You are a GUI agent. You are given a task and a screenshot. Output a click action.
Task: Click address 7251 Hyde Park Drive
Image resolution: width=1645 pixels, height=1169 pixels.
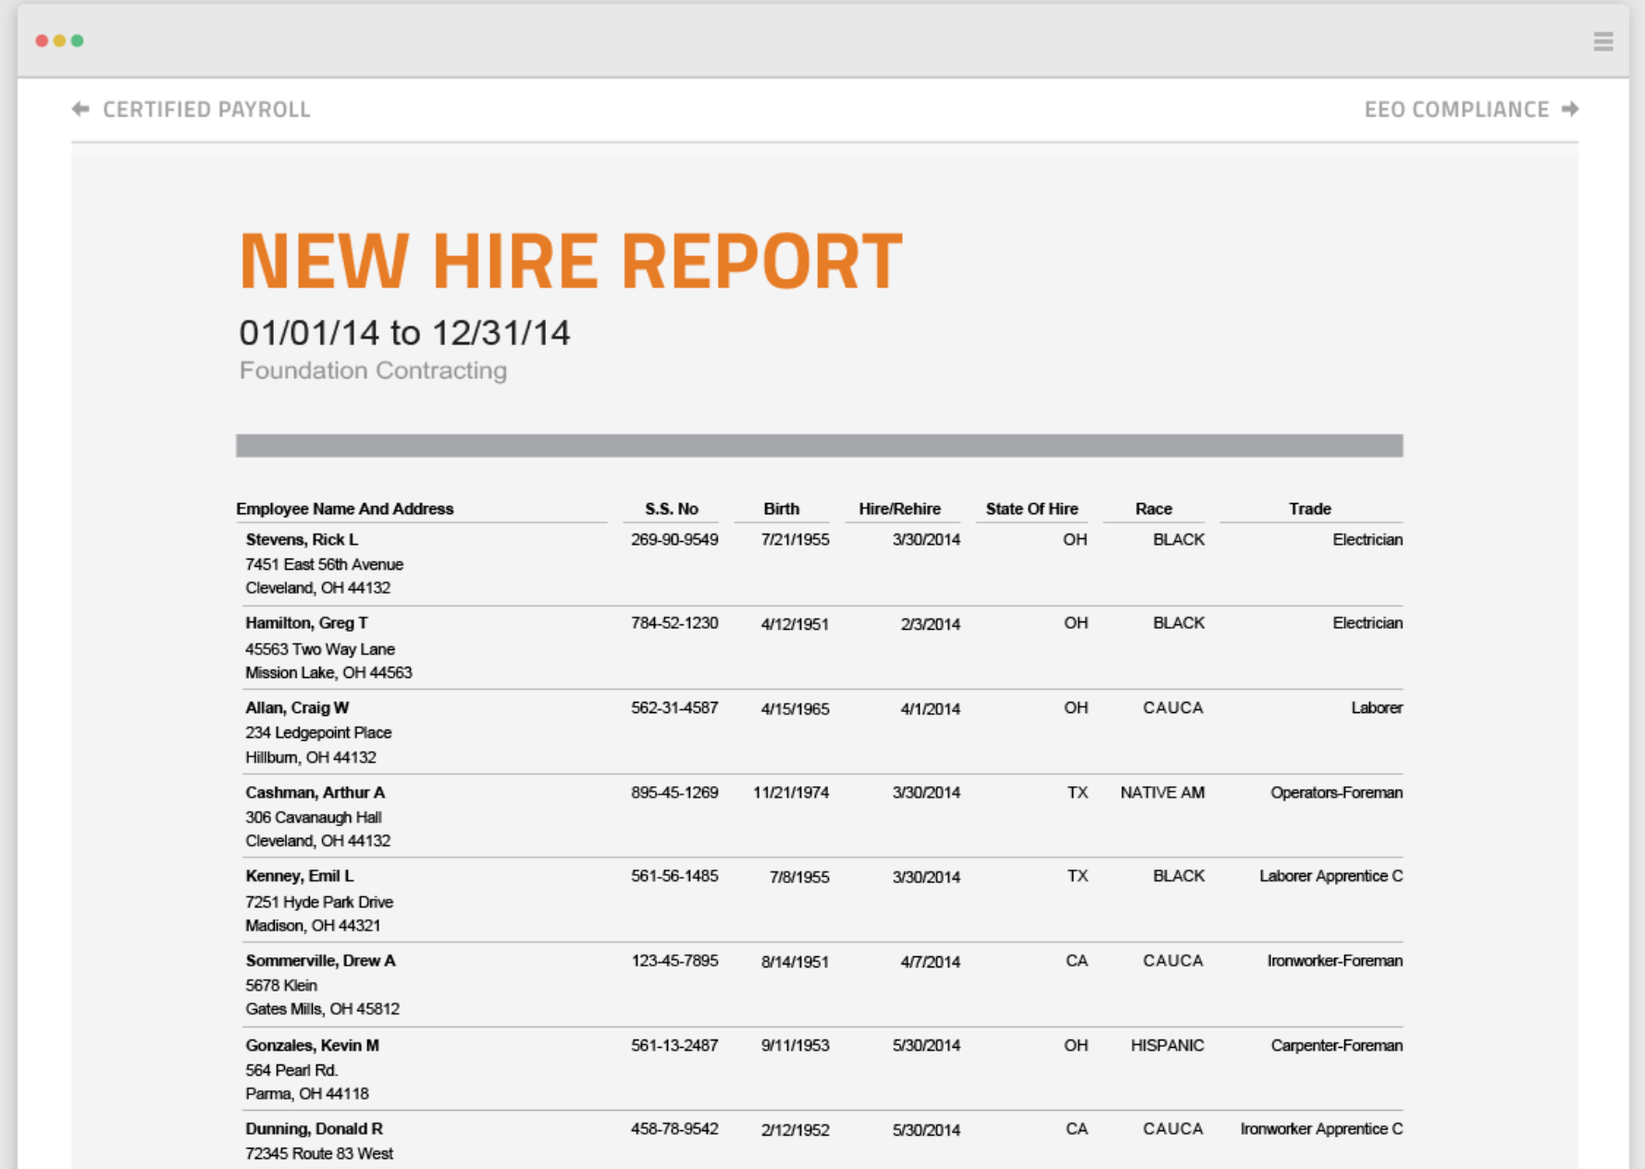319,902
